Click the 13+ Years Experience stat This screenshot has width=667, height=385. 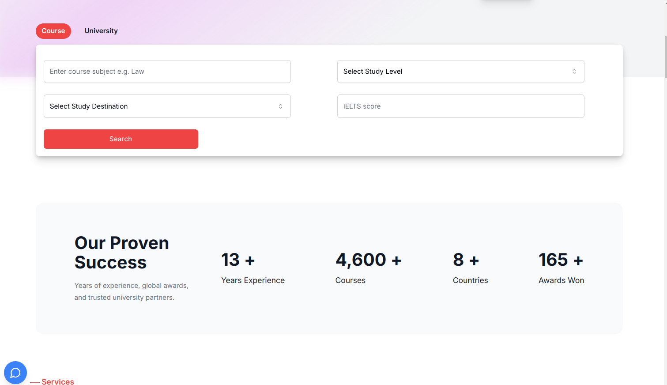[x=252, y=267]
